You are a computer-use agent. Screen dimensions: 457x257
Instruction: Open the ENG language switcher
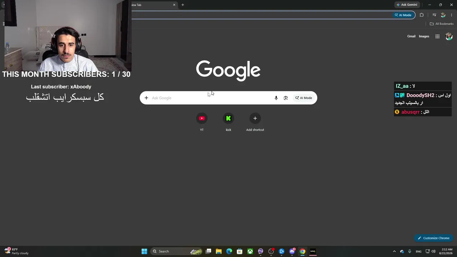418,251
